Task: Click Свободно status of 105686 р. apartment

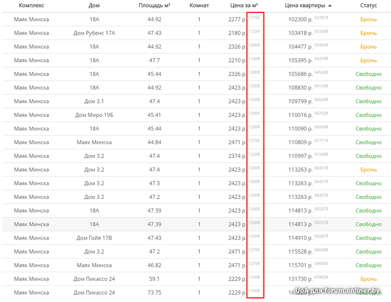Action: click(x=368, y=74)
